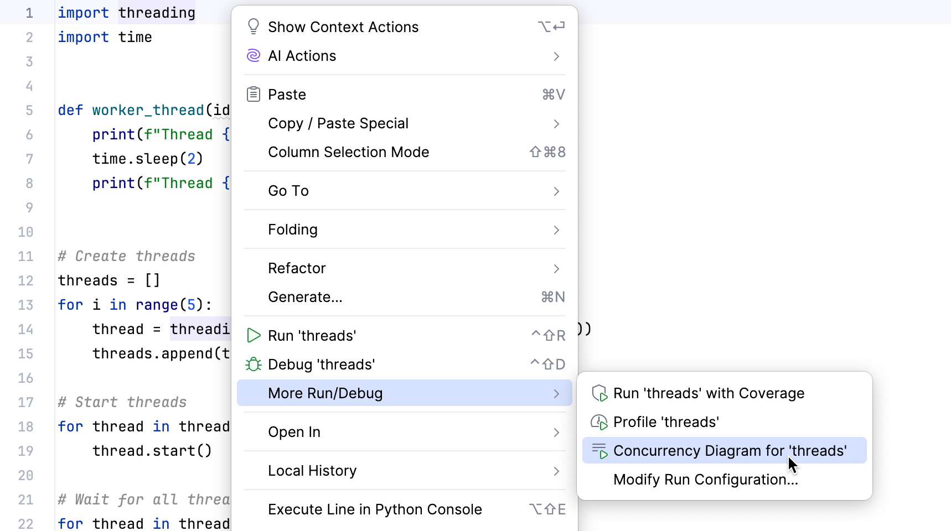Click the Paste clipboard icon
Screen dimensions: 951x531
[254, 94]
